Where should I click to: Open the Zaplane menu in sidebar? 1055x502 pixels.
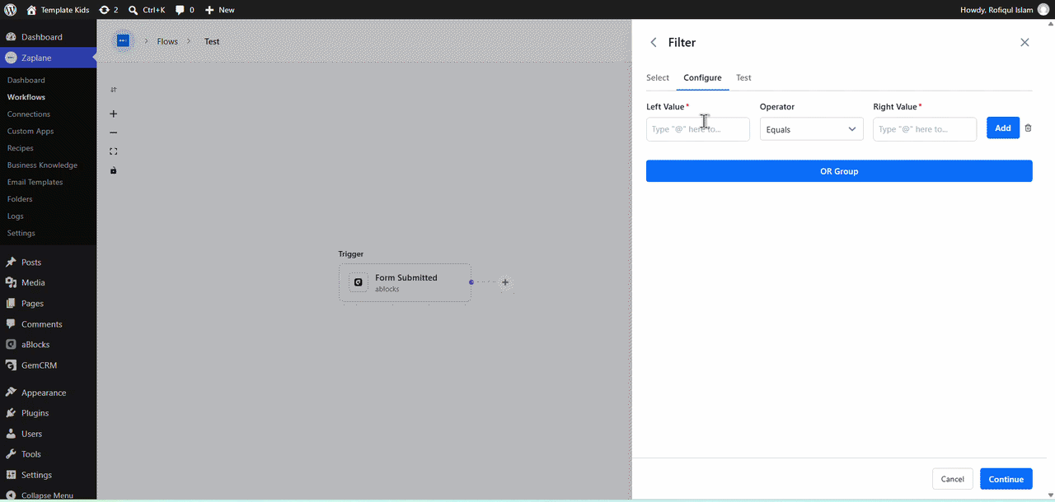pyautogui.click(x=48, y=58)
